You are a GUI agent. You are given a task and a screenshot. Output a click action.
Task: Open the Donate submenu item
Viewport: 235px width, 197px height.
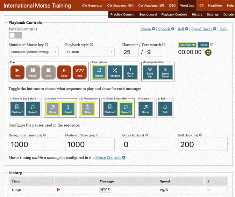228,15
